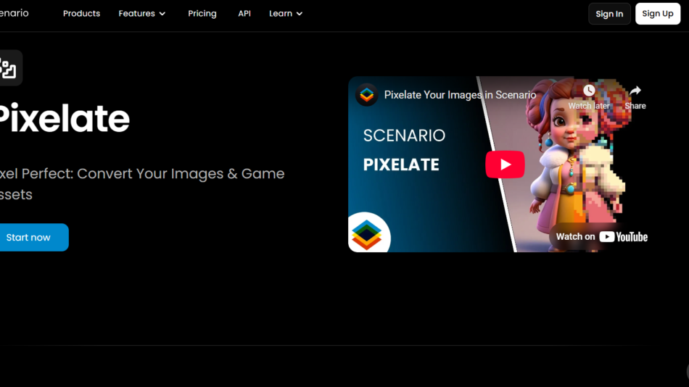Image resolution: width=689 pixels, height=387 pixels.
Task: Click the Pixelate feature icon above the heading
Action: 9,68
